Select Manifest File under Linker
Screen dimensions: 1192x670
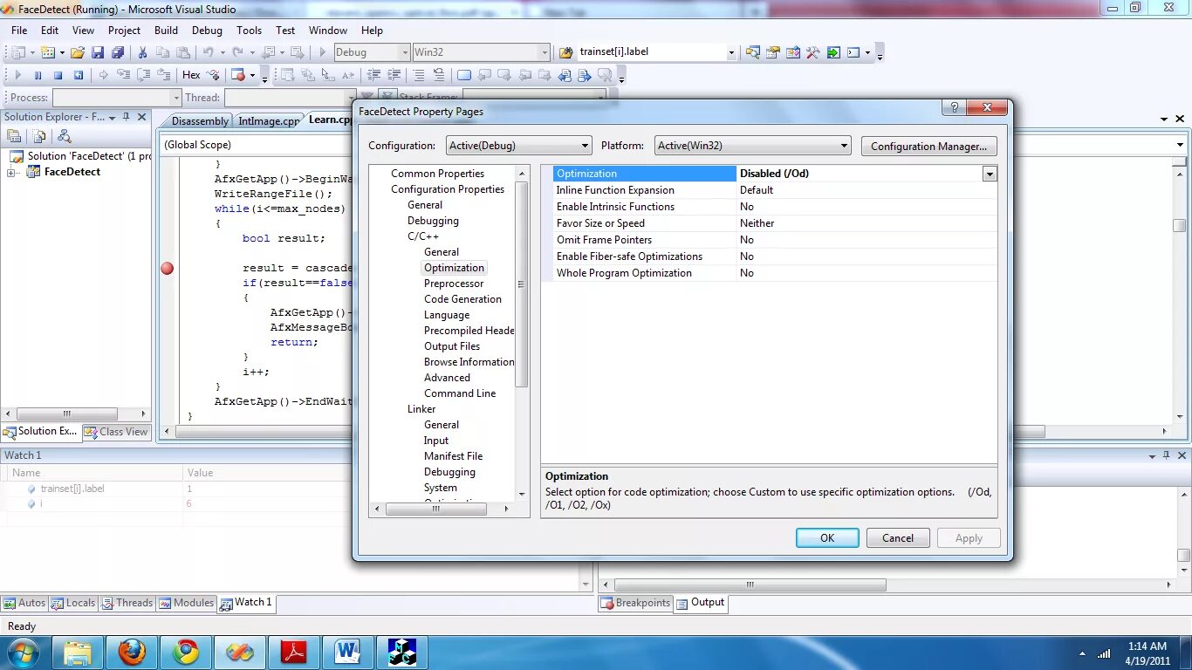(x=453, y=456)
